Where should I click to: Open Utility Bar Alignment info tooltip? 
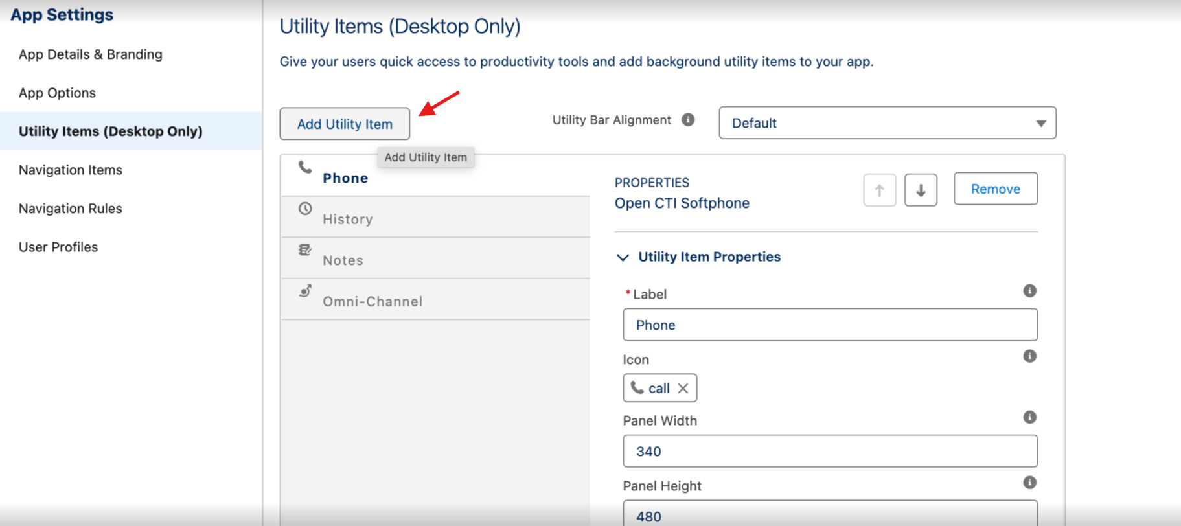click(x=688, y=120)
